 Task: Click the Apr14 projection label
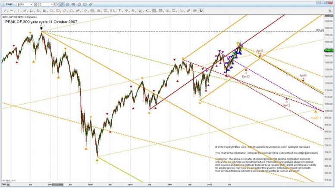coord(303,75)
